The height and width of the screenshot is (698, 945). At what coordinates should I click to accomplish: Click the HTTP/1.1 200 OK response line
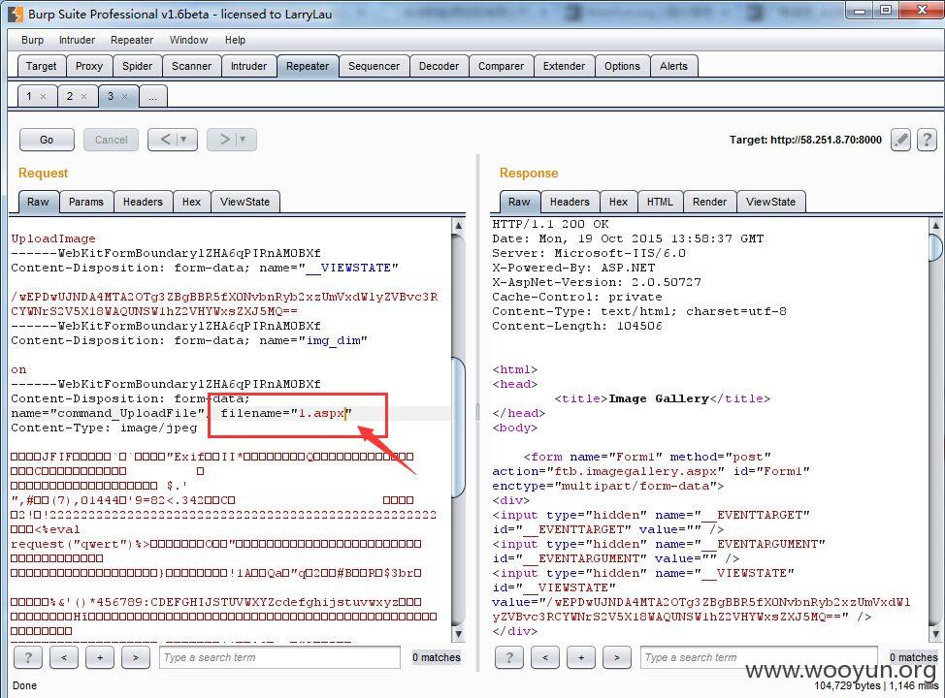click(x=550, y=224)
